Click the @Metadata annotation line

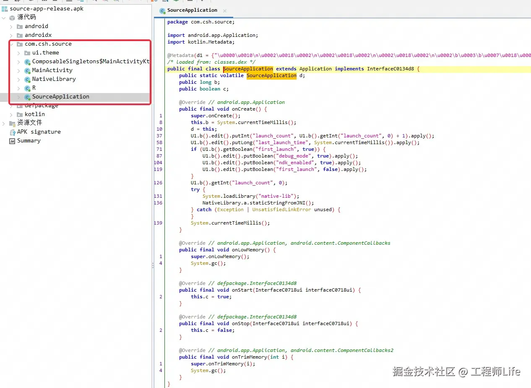click(x=349, y=55)
